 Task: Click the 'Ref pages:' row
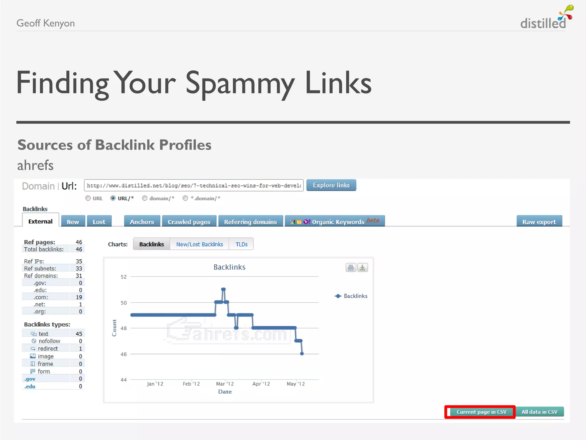tap(53, 242)
